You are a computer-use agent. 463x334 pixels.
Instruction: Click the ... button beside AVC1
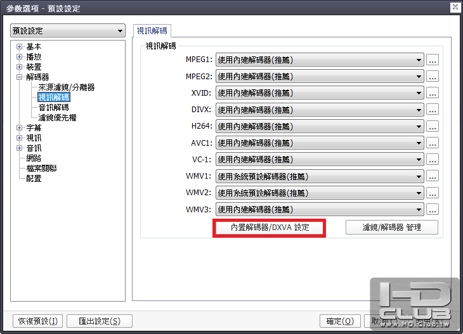[x=433, y=143]
